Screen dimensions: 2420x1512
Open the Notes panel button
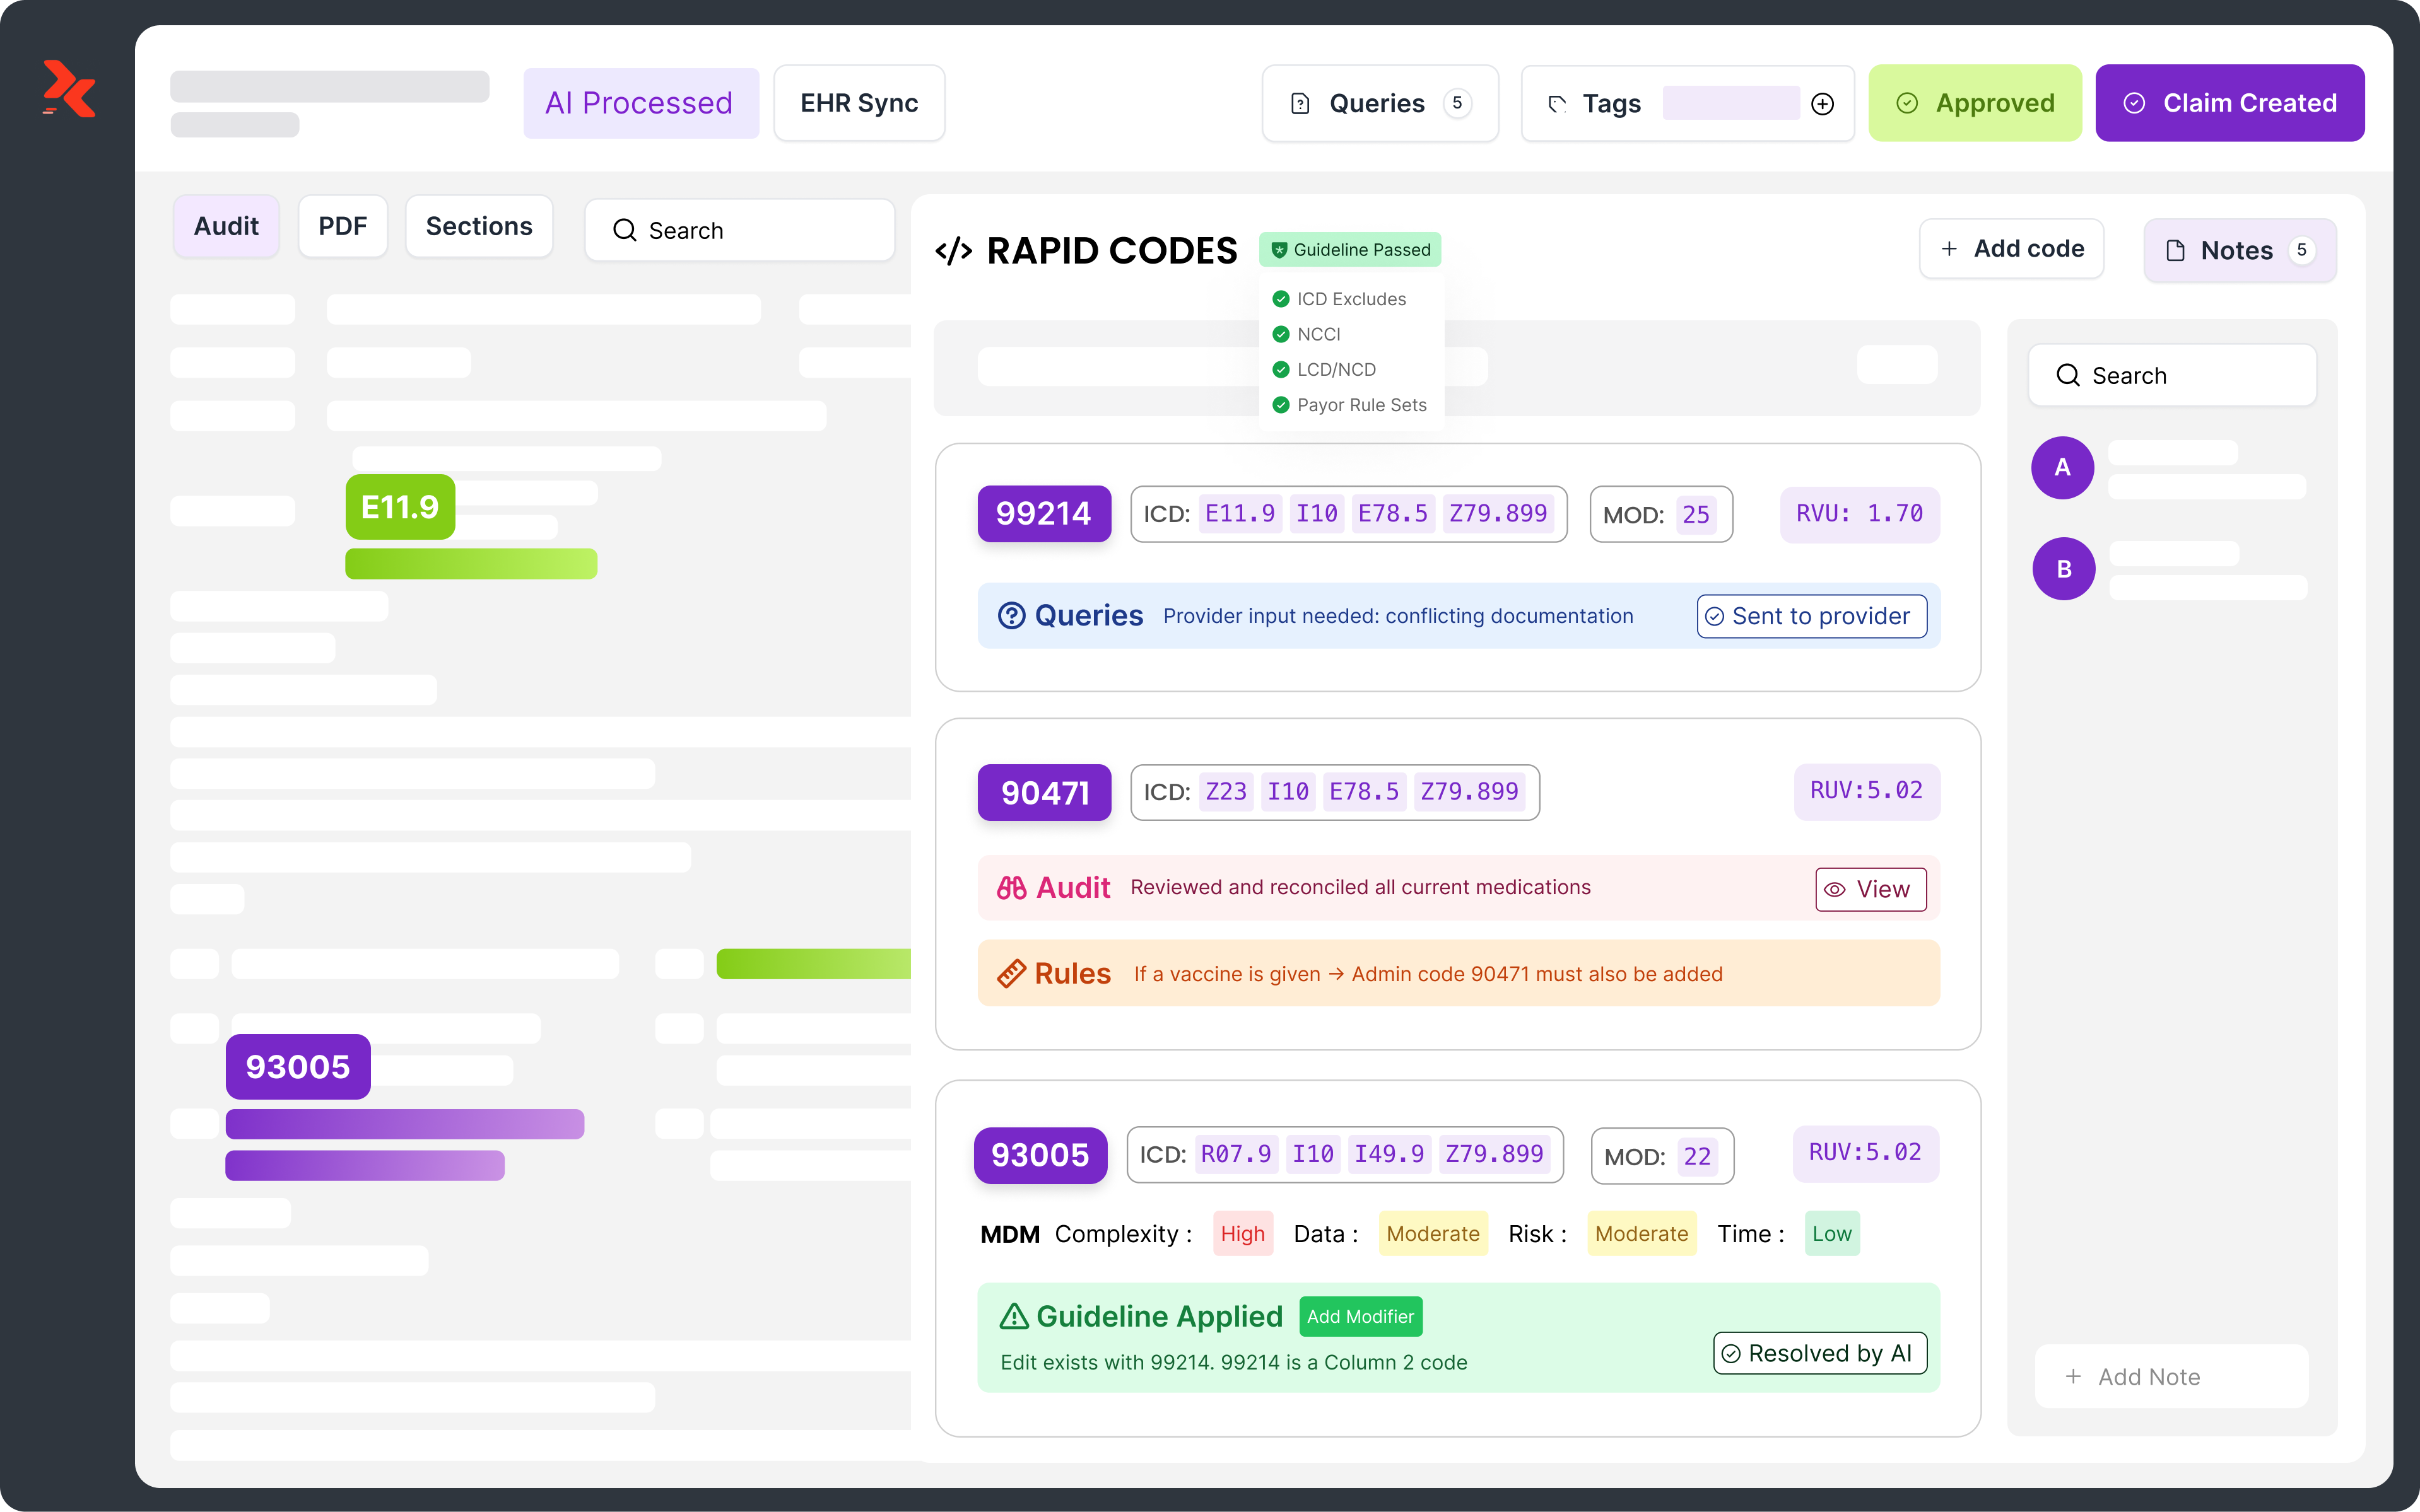tap(2239, 251)
